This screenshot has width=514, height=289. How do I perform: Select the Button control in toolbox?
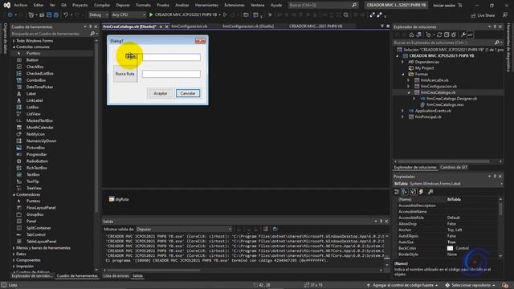point(32,60)
